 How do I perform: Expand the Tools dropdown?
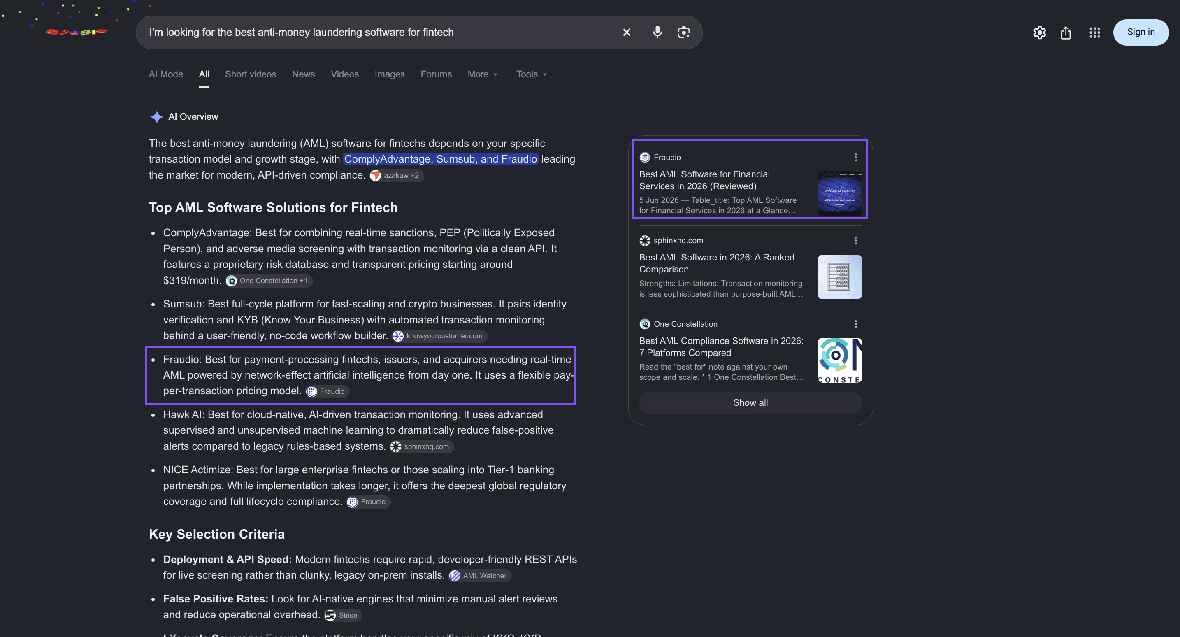click(531, 74)
